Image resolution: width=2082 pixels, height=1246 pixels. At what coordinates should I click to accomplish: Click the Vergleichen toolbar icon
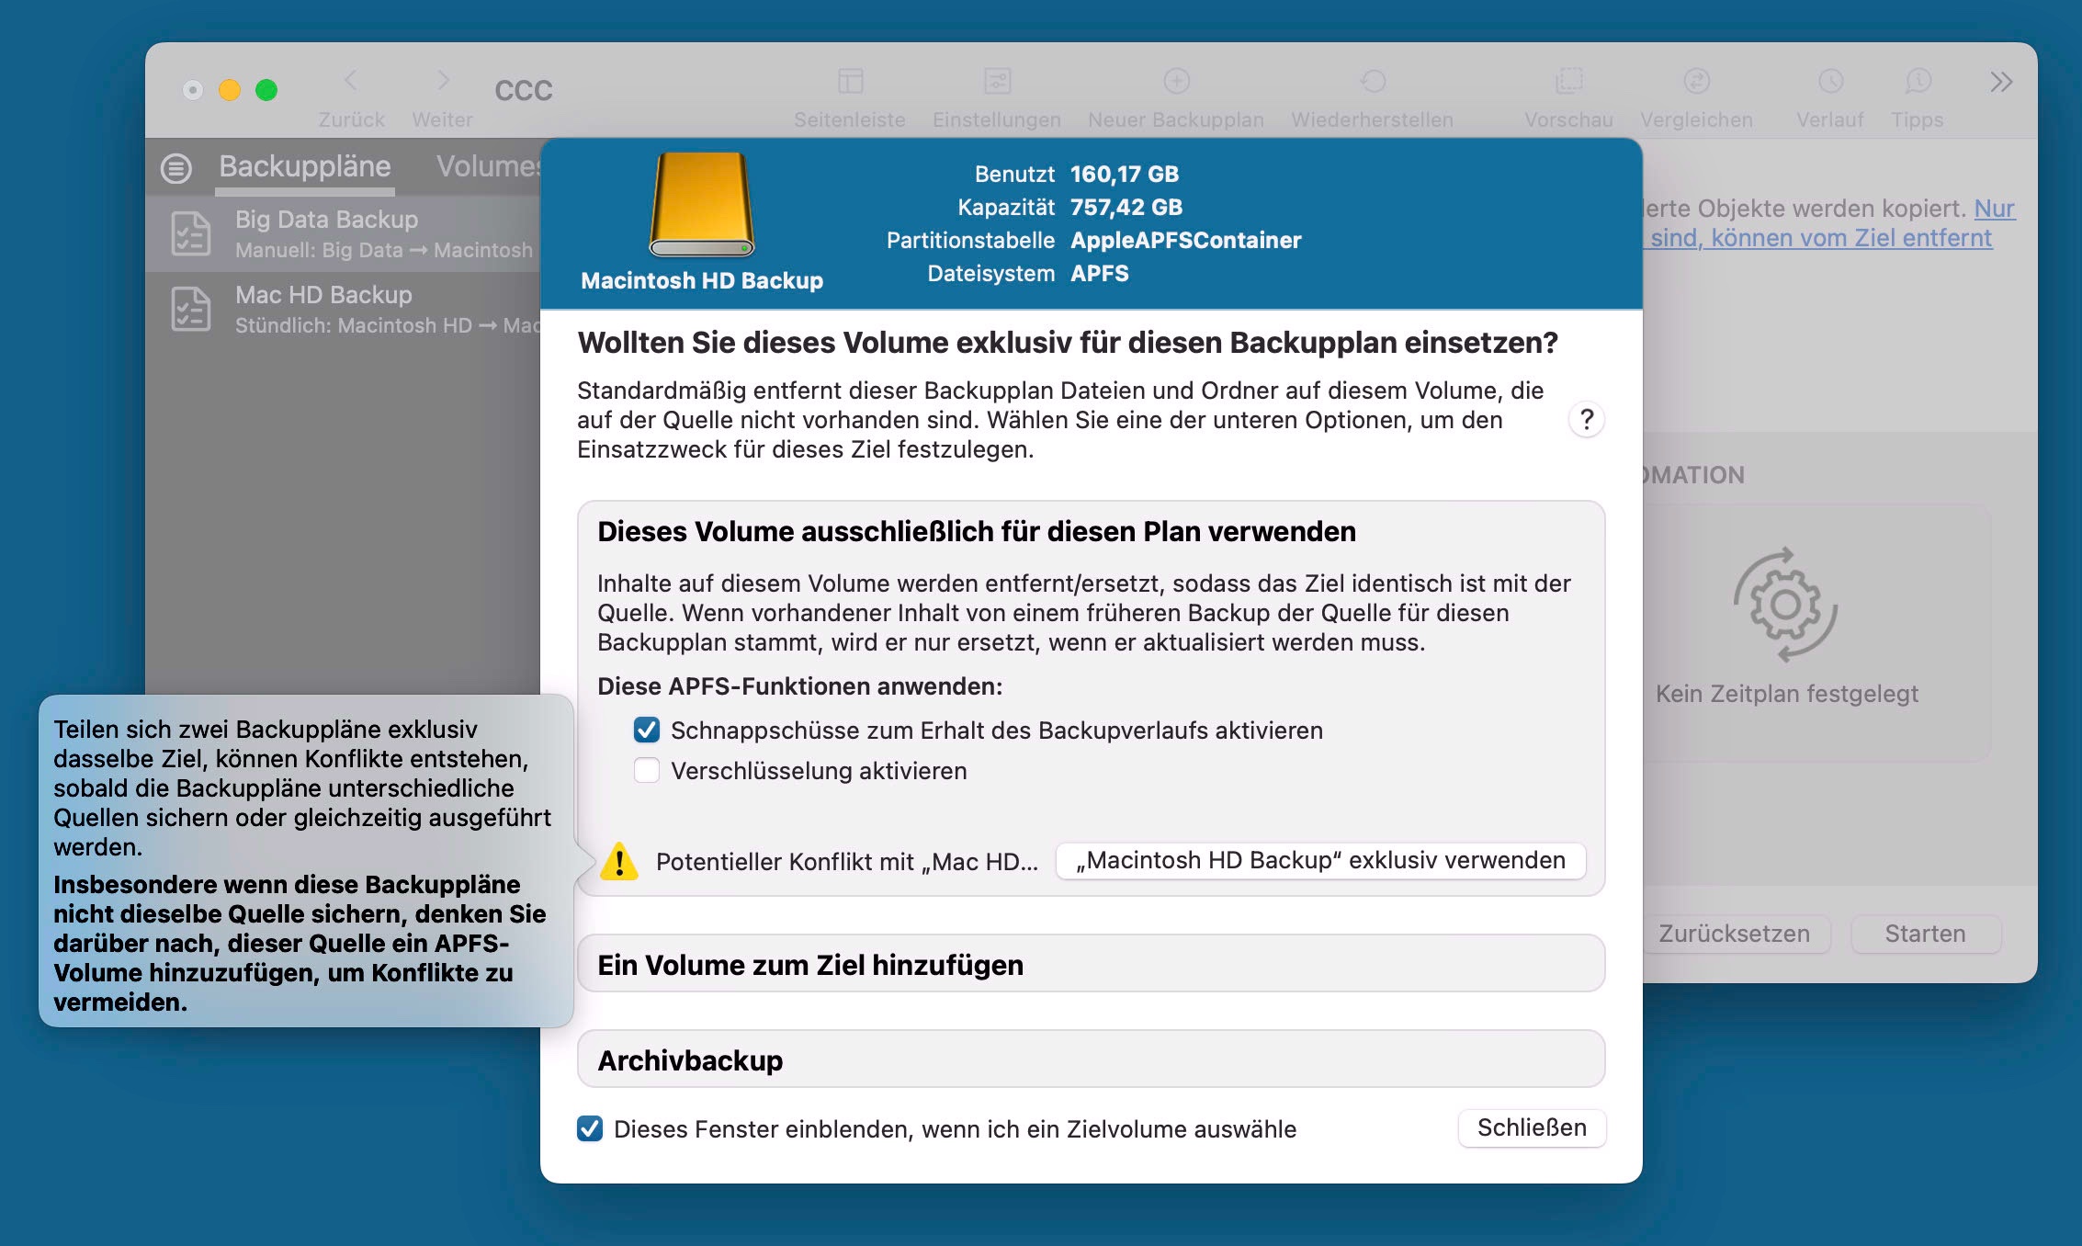1696,81
